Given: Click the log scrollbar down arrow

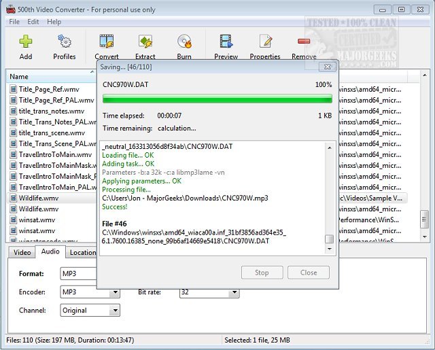Looking at the screenshot, I should 329,249.
